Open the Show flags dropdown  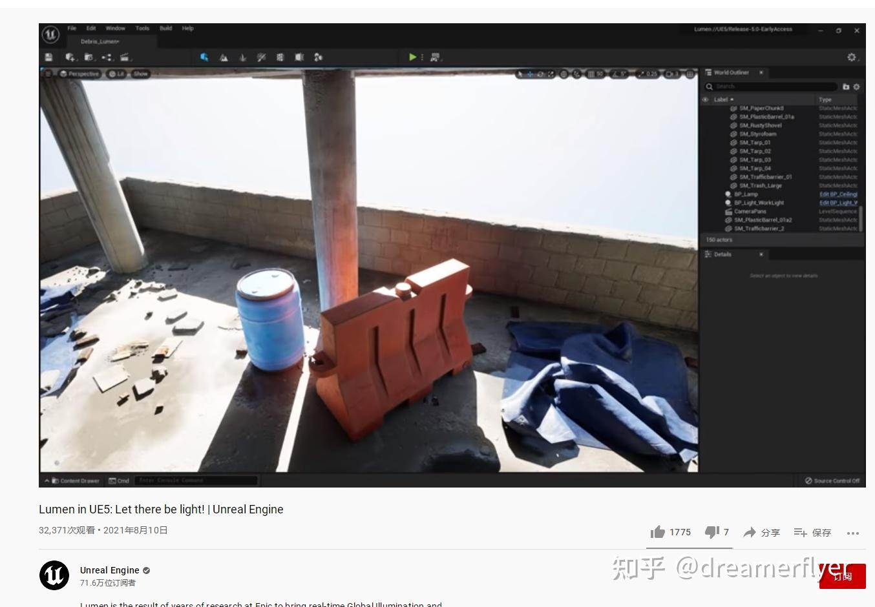pyautogui.click(x=140, y=74)
